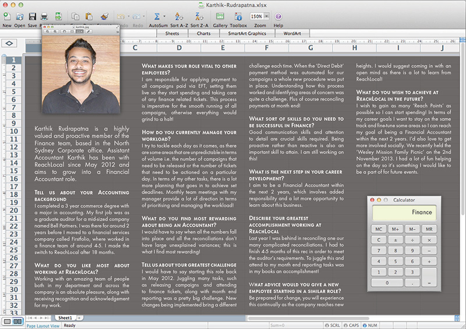Image resolution: width=466 pixels, height=329 pixels.
Task: Click the New workbook icon
Action: (x=6, y=16)
